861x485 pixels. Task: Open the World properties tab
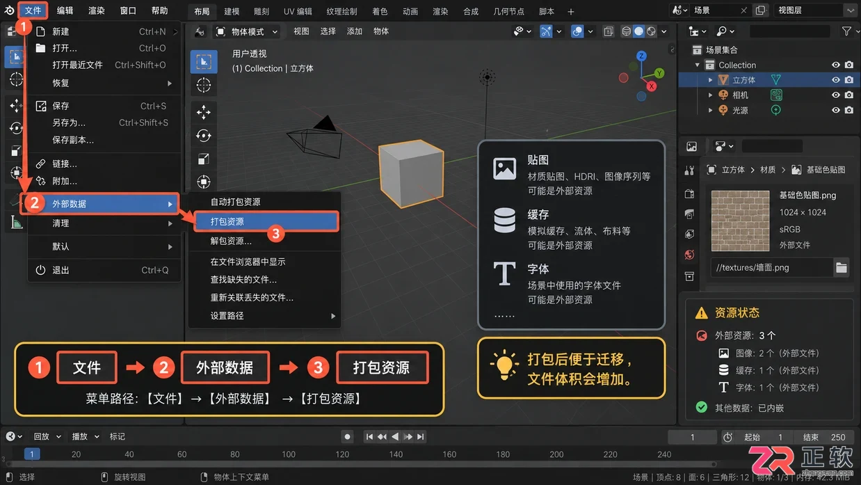point(689,255)
